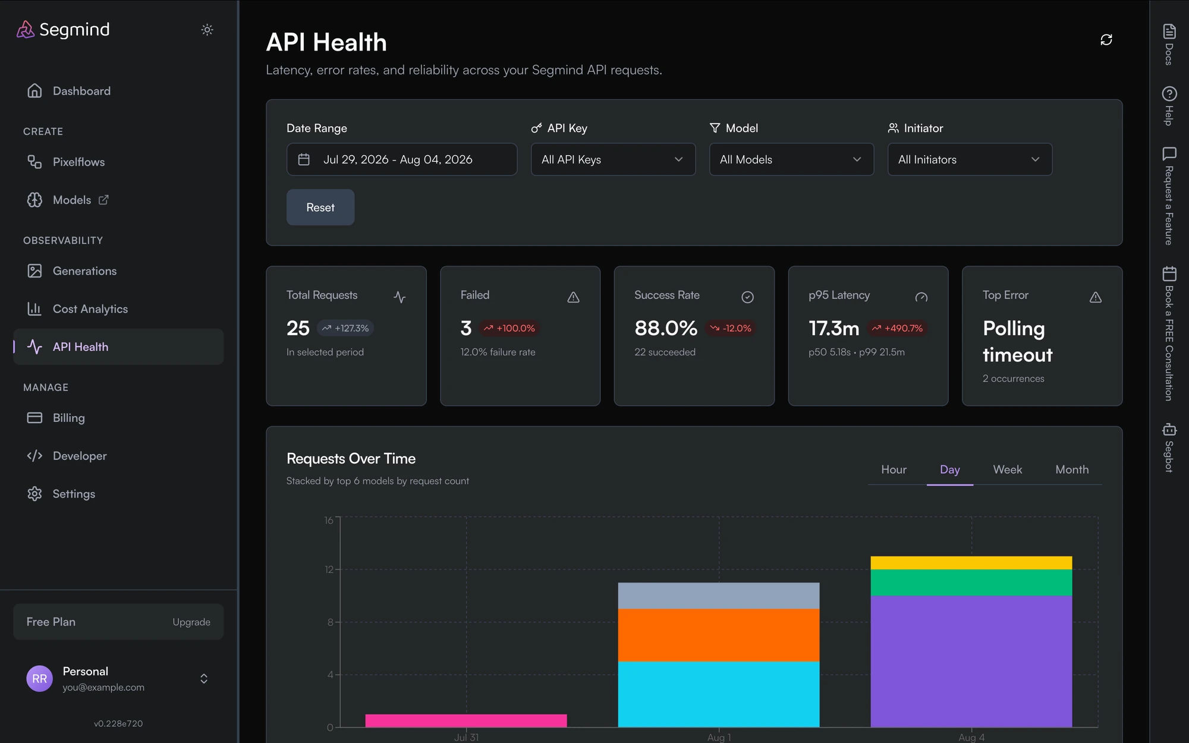This screenshot has width=1189, height=743.
Task: Open the All Models dropdown
Action: click(791, 159)
